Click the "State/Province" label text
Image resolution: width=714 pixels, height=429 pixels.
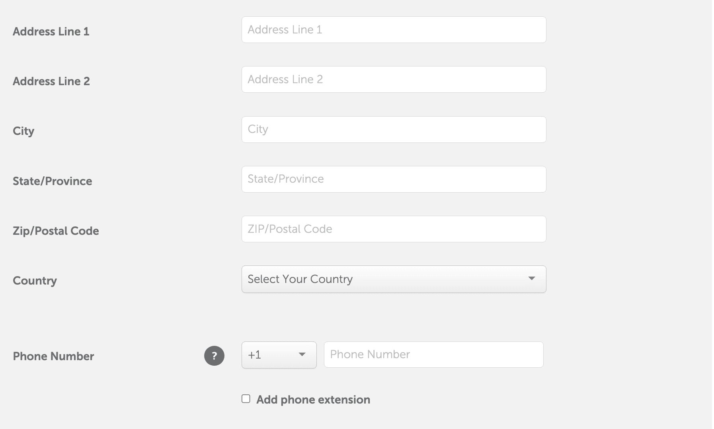(53, 181)
